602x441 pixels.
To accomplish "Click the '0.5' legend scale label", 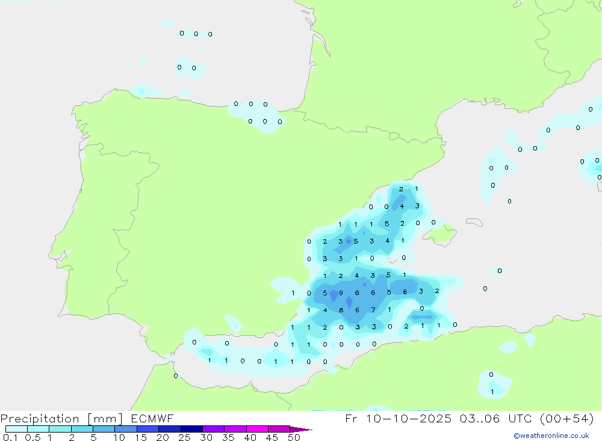I will 33,437.
